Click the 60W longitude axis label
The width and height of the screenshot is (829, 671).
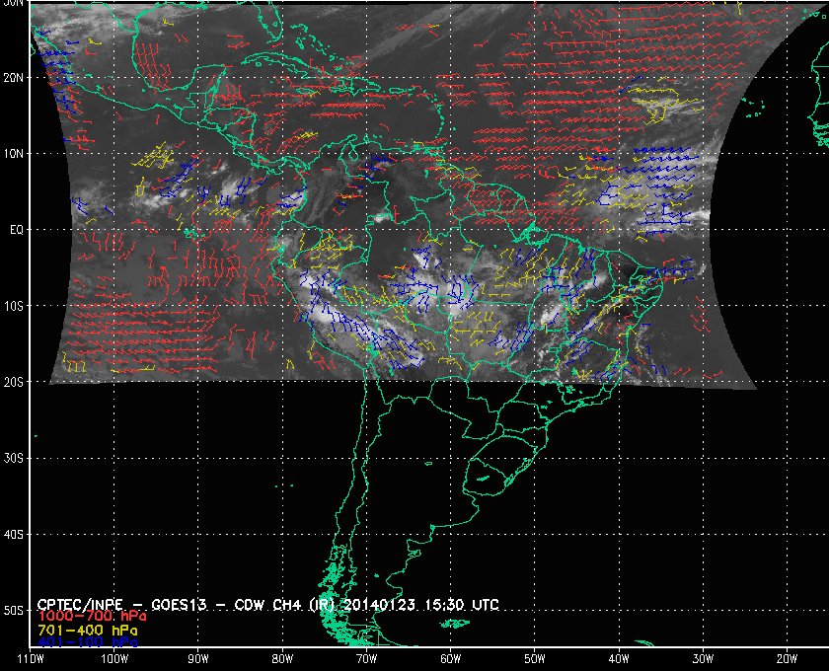(450, 658)
